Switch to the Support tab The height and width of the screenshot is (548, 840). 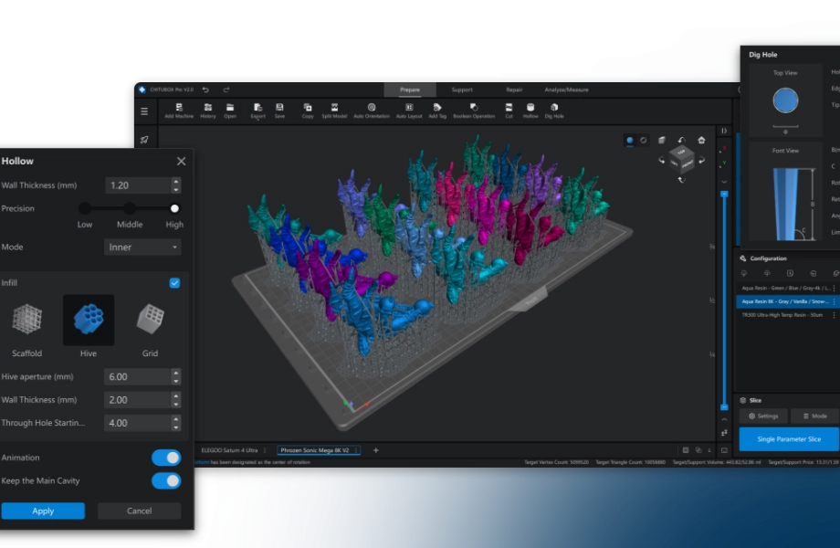[x=462, y=90]
